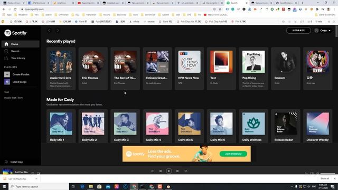Open the Daily Wellness card
This screenshot has height=190, width=338.
click(x=253, y=126)
